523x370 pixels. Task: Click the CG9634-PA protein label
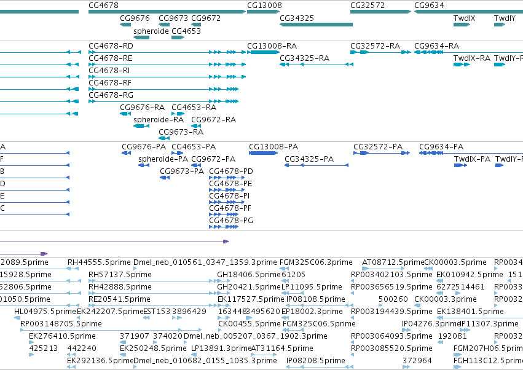coord(441,146)
